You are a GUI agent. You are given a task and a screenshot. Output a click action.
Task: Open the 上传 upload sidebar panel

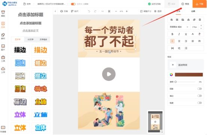coord(3,70)
